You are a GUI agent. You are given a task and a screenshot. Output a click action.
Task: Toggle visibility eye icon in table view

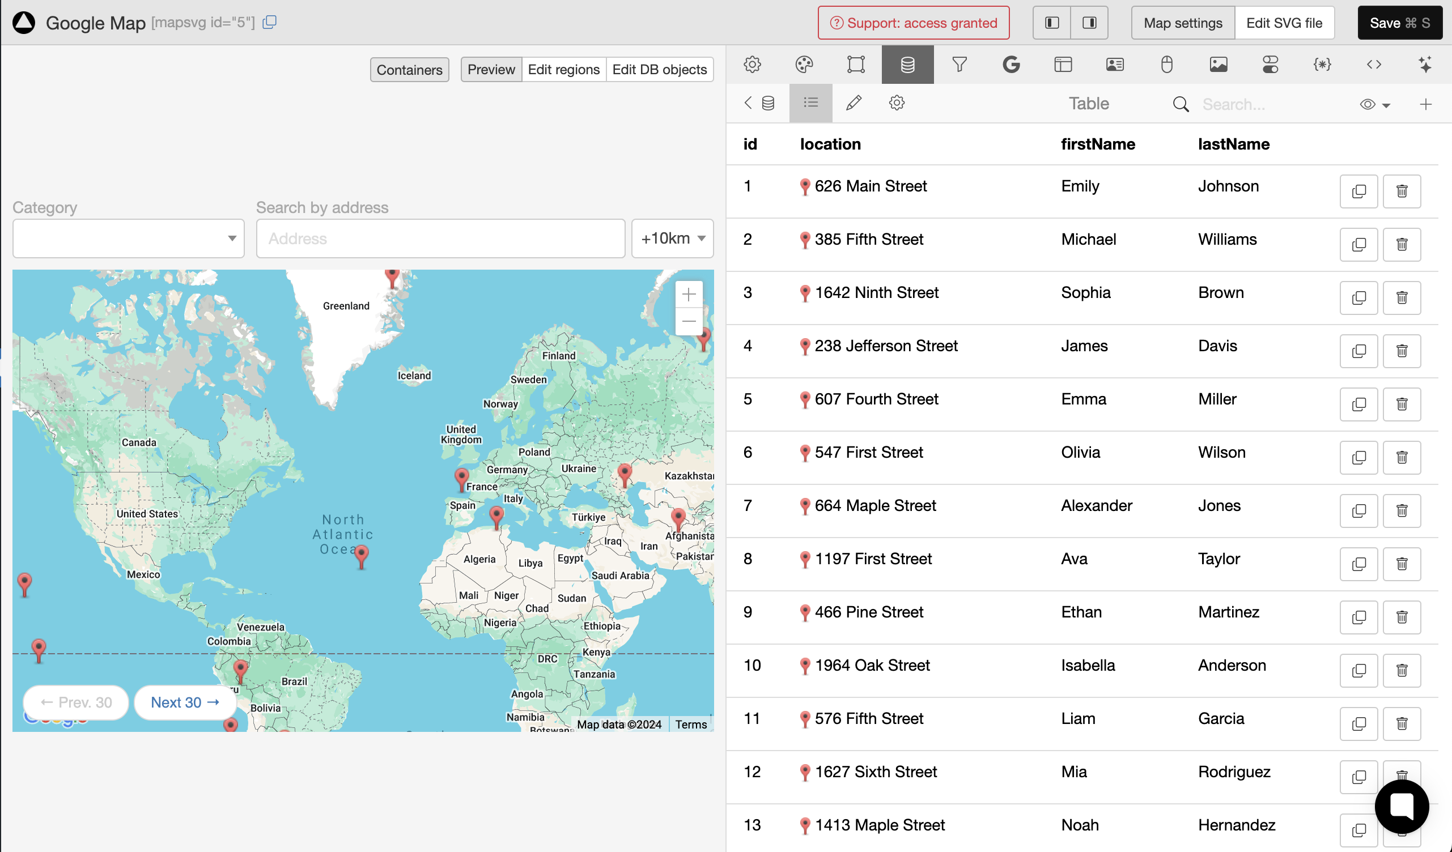pyautogui.click(x=1369, y=104)
